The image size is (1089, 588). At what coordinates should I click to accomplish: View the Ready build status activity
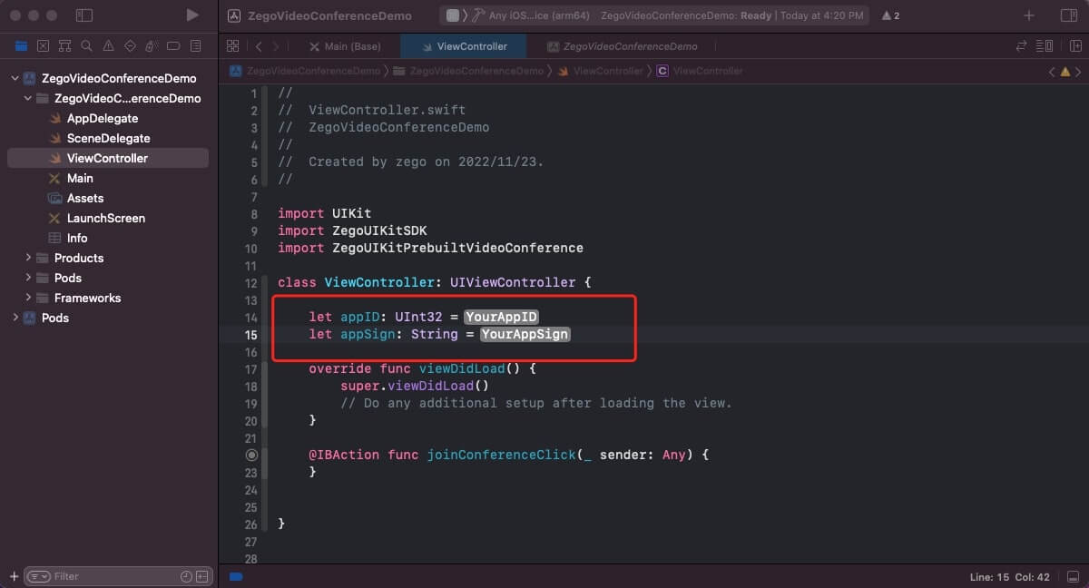[x=731, y=15]
